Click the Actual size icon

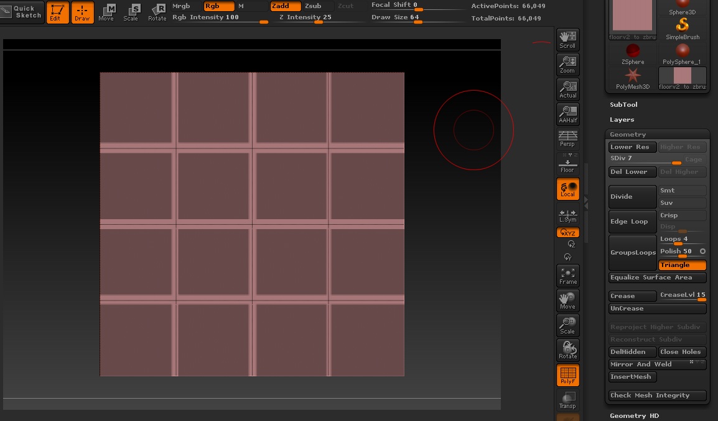point(567,89)
